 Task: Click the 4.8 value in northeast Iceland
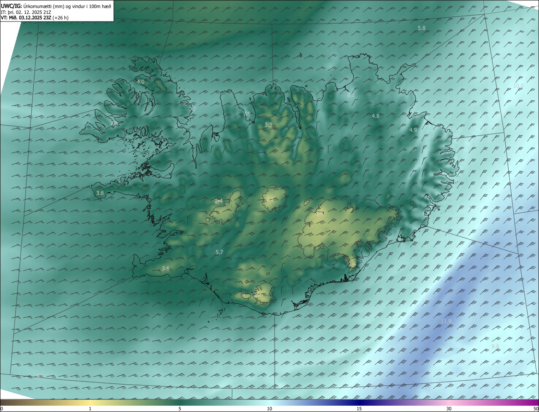pos(376,116)
